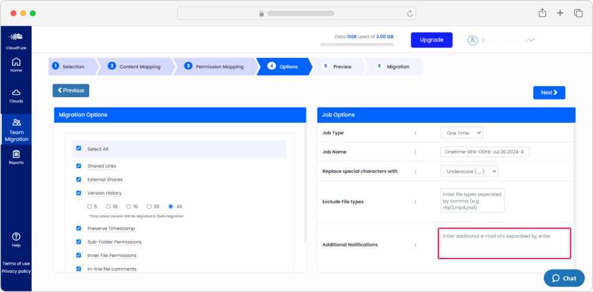Screen dimensions: 593x292
Task: Open Home from the sidebar
Action: tap(16, 63)
